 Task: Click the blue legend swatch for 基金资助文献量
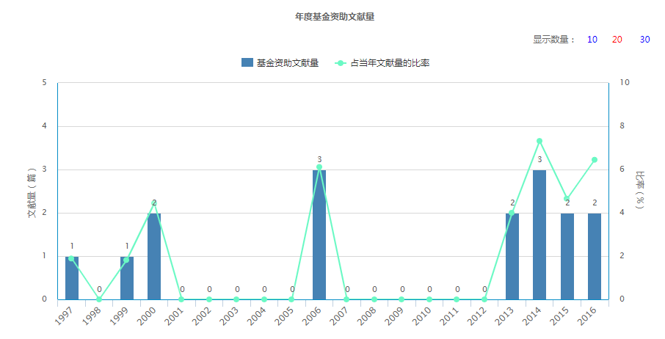click(247, 62)
